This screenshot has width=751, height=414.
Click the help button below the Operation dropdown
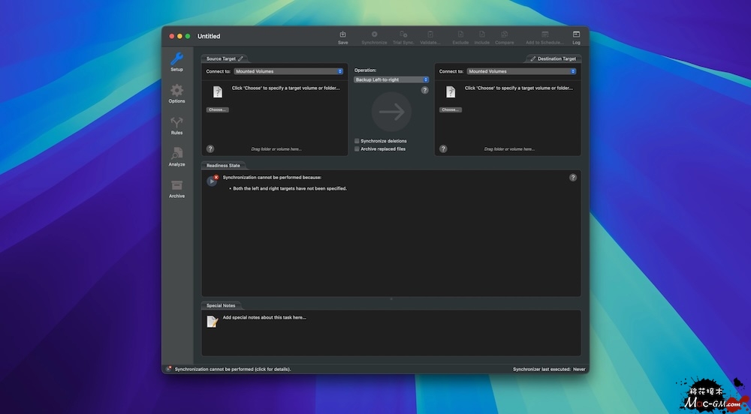(424, 90)
